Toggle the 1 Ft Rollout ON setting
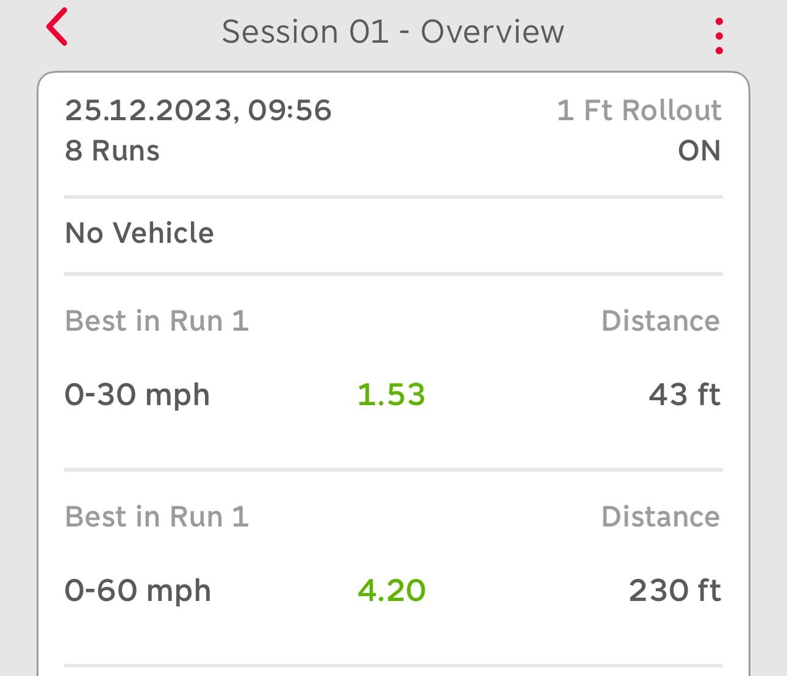Viewport: 787px width, 676px height. point(699,151)
